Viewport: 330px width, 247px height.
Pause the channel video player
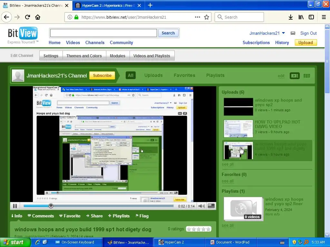coord(15,206)
